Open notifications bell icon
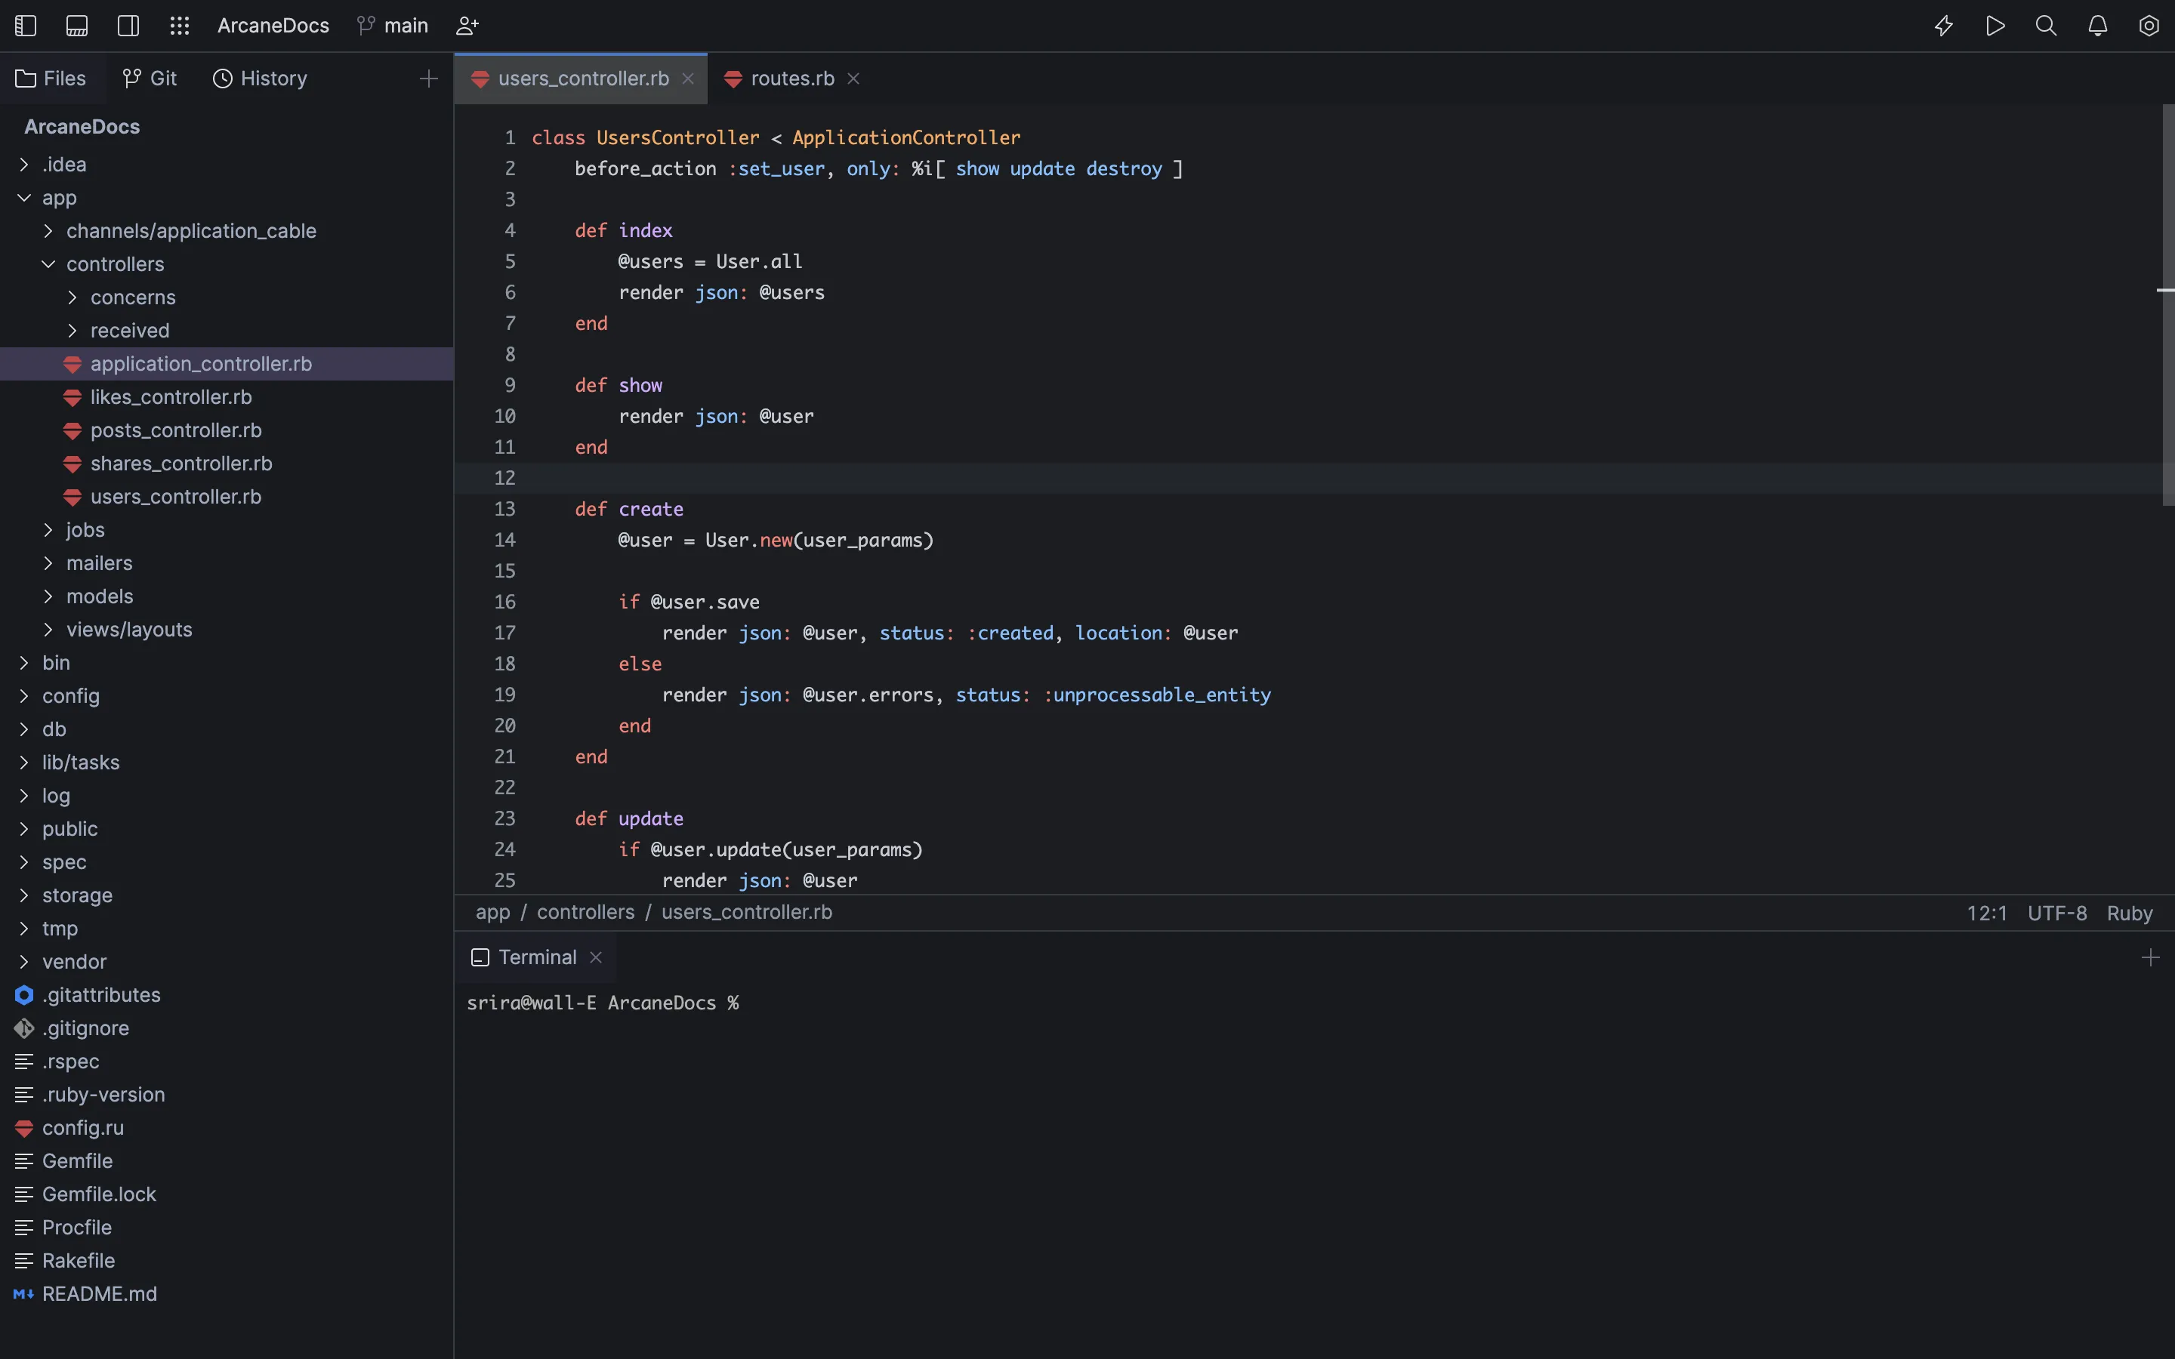 pyautogui.click(x=2098, y=25)
